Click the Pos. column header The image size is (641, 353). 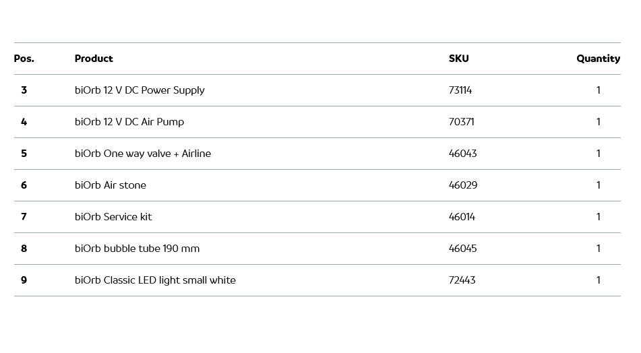point(24,59)
